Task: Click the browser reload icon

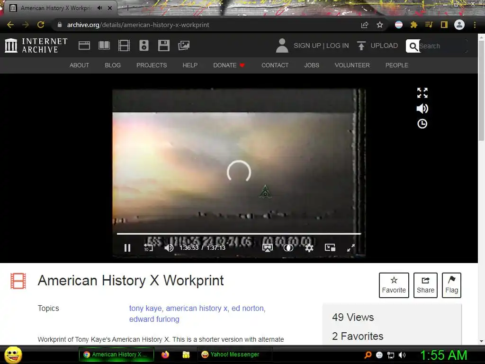Action: point(41,25)
